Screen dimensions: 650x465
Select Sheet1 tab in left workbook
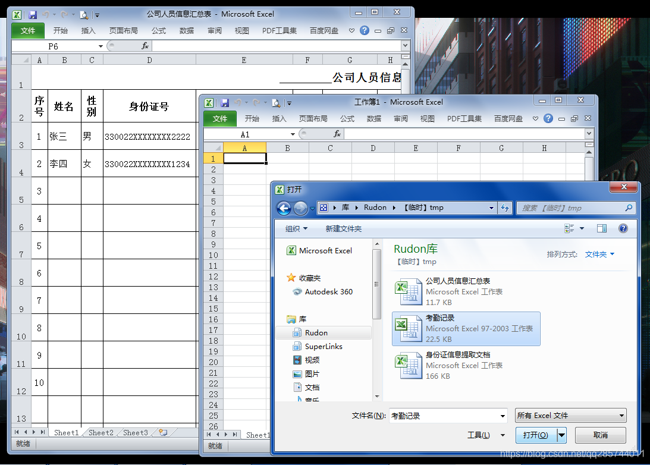click(x=67, y=433)
